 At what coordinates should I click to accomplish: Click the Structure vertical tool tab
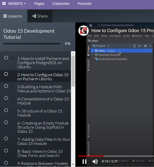[x=88, y=130]
